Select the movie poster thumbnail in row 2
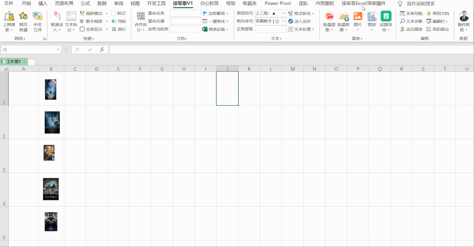The image size is (474, 247). (52, 122)
